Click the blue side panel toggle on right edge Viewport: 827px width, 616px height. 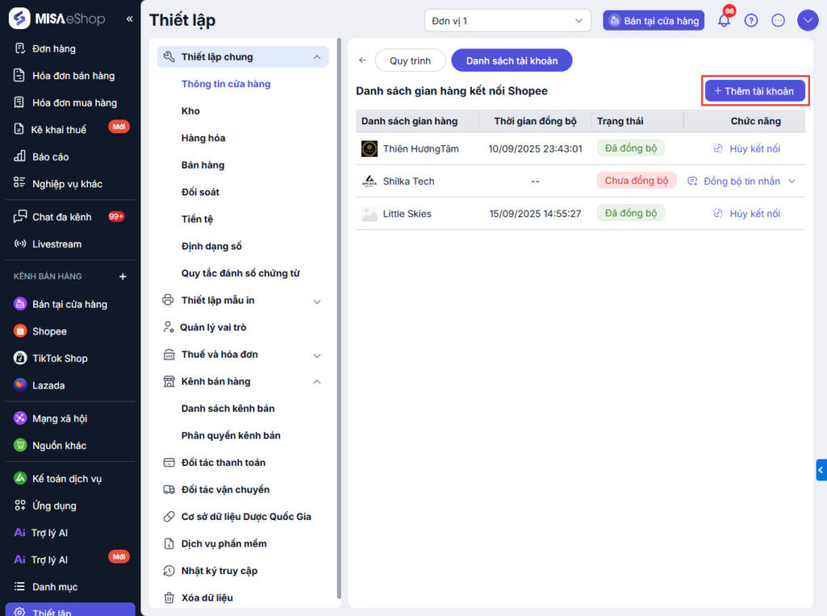(821, 470)
